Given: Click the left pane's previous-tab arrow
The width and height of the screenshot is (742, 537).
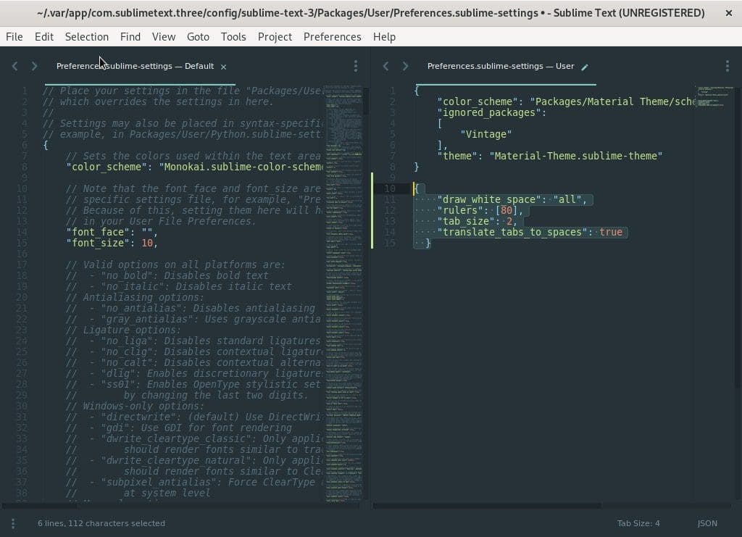Looking at the screenshot, I should [x=14, y=66].
